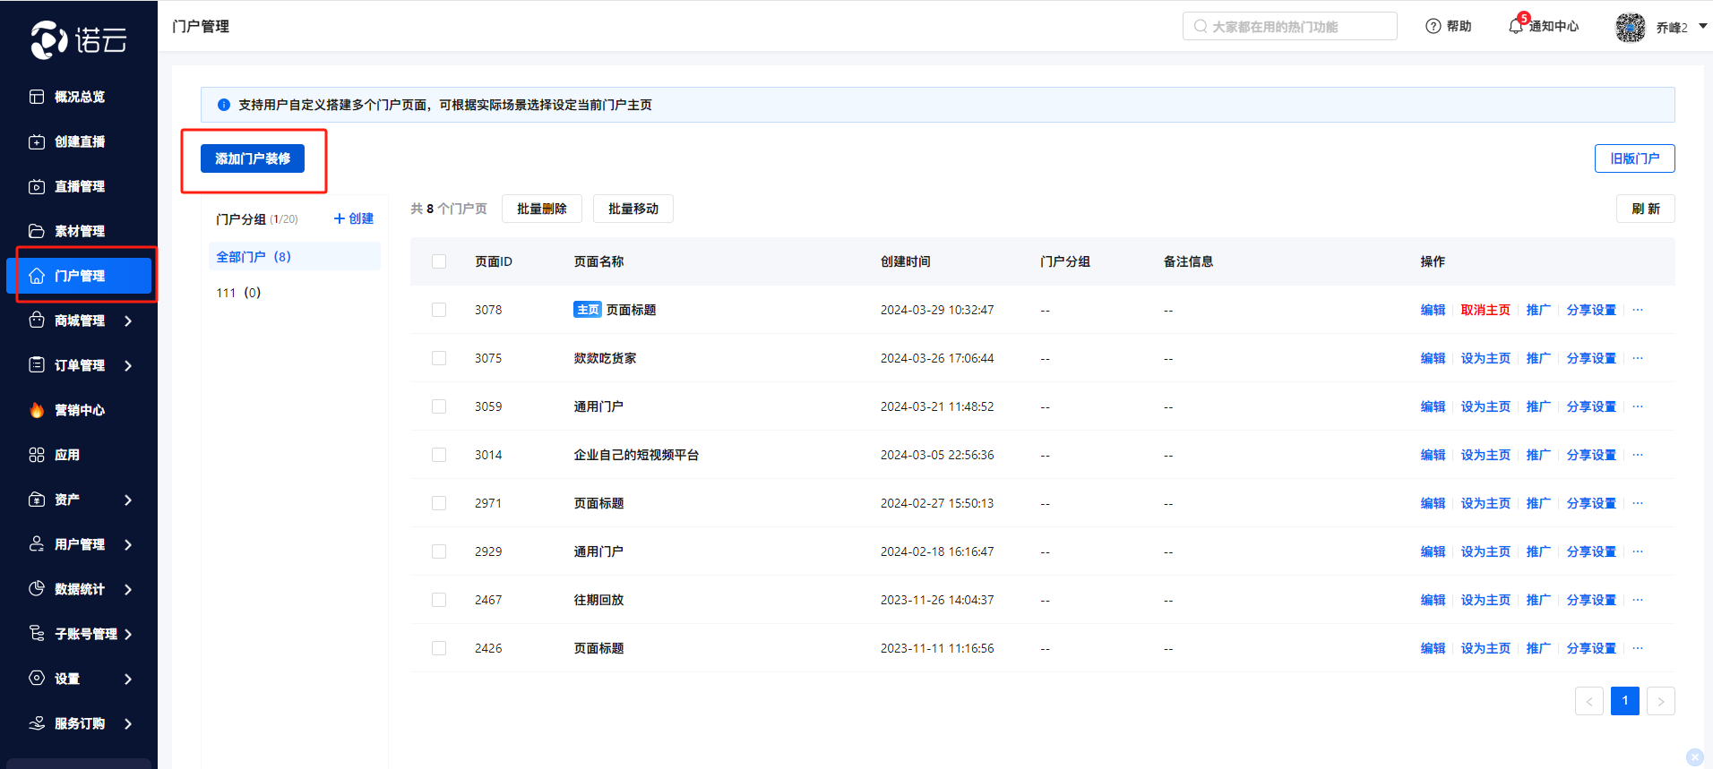Open more options for page 3078
Viewport: 1713px width, 769px height.
click(x=1638, y=310)
